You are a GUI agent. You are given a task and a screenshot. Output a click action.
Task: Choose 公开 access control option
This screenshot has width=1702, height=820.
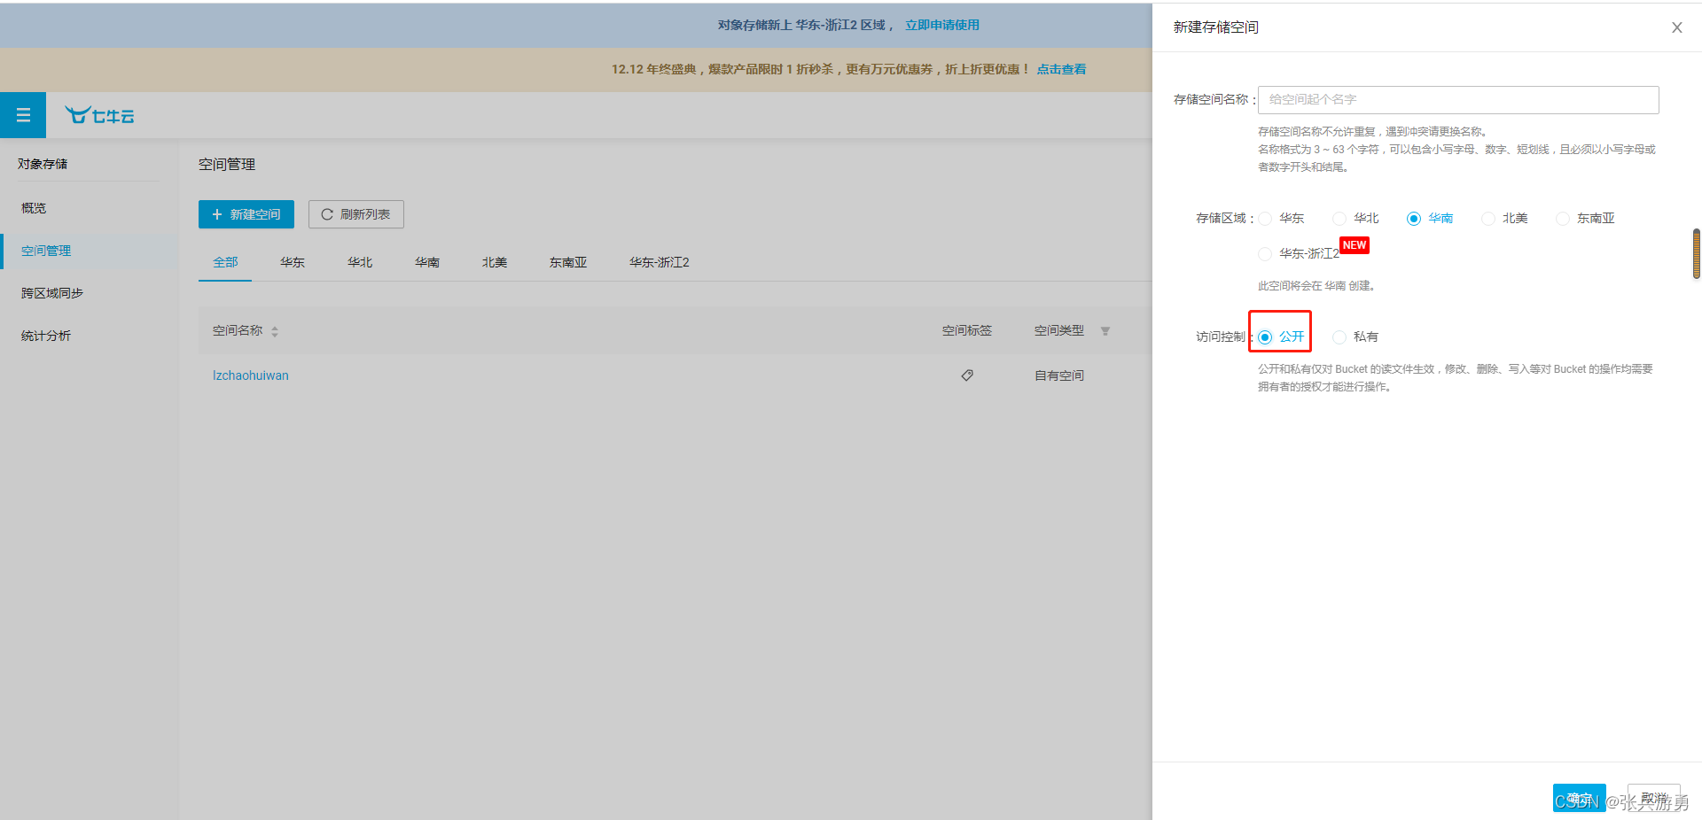(1265, 337)
